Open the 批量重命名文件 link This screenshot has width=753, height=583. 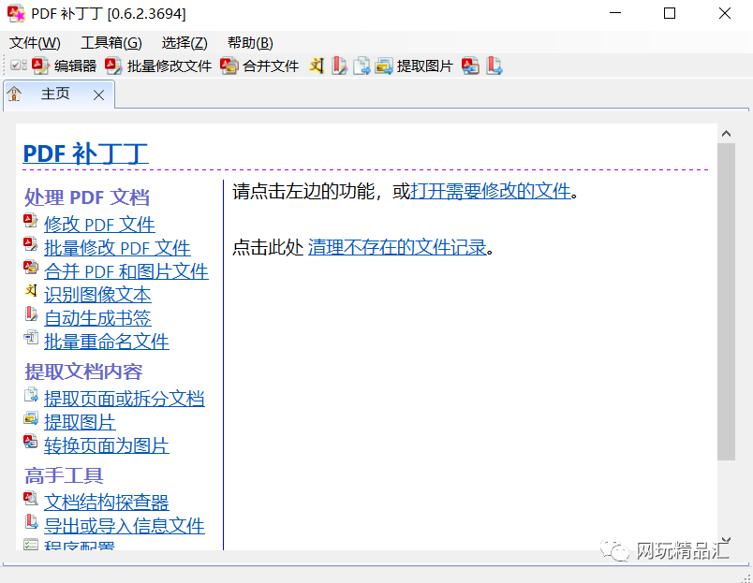click(107, 342)
